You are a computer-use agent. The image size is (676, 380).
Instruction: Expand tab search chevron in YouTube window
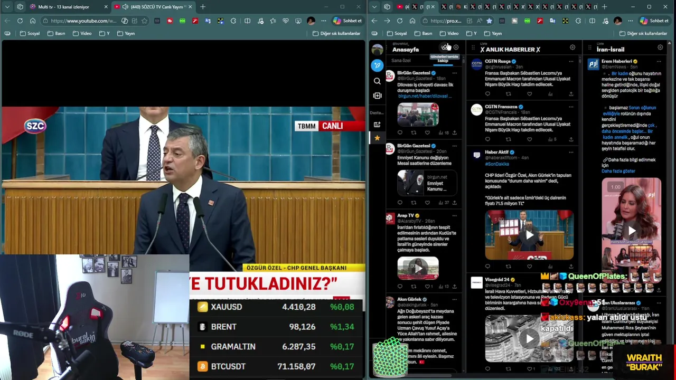7,7
